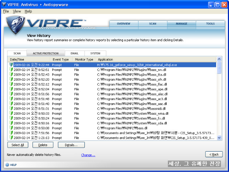
Task: Open the View menu
Action: 17,11
